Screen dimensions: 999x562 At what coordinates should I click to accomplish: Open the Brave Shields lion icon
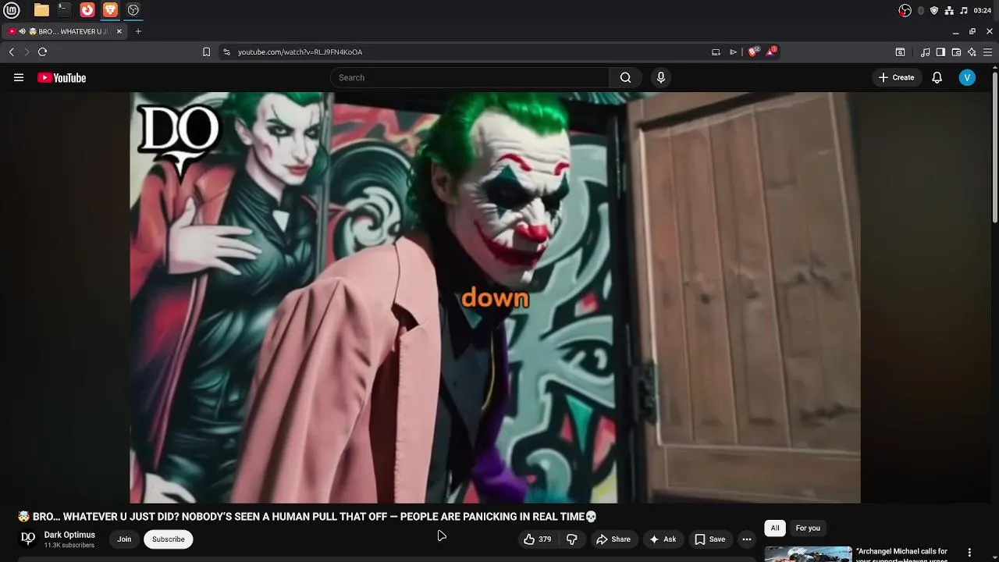[753, 52]
